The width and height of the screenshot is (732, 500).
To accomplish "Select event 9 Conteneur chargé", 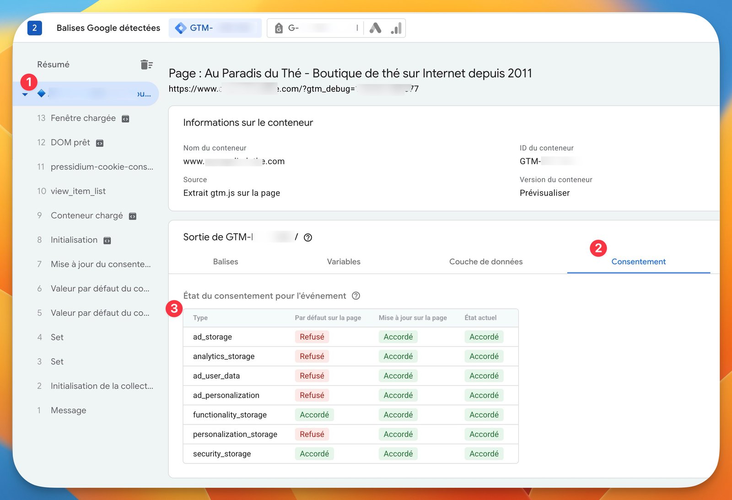I will tap(86, 215).
